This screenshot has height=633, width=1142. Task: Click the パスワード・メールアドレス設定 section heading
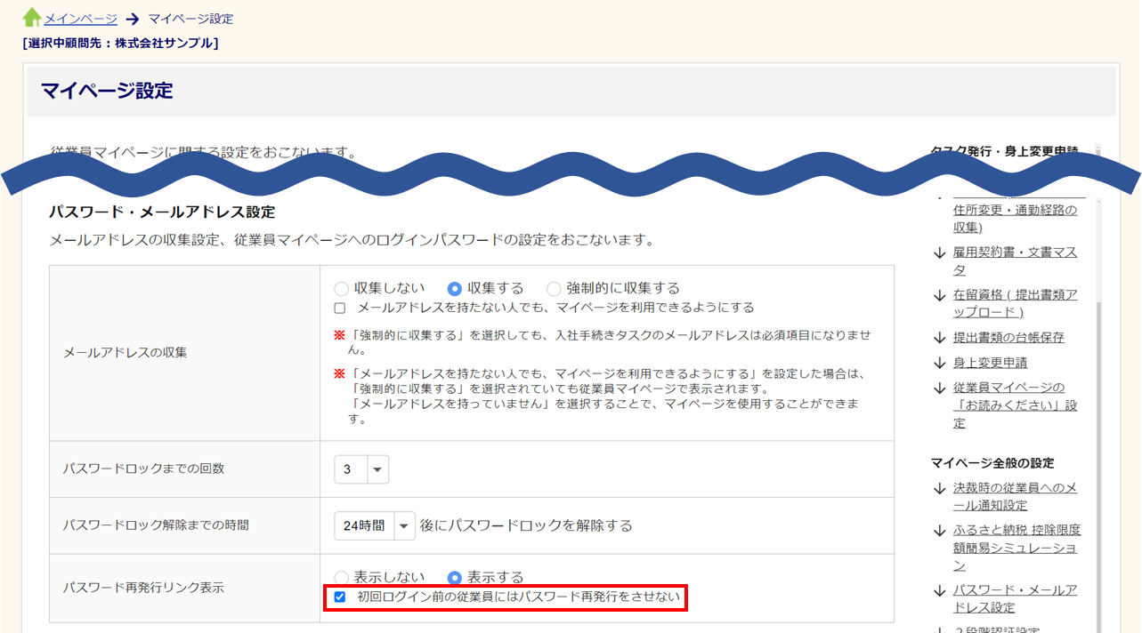(162, 212)
